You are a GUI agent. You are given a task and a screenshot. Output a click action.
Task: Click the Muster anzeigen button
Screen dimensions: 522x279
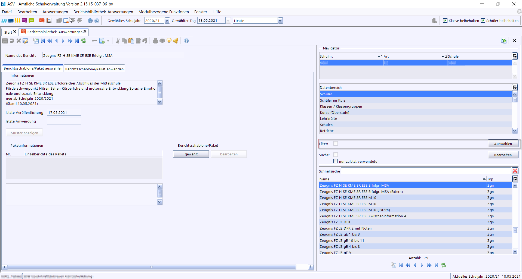pos(24,133)
